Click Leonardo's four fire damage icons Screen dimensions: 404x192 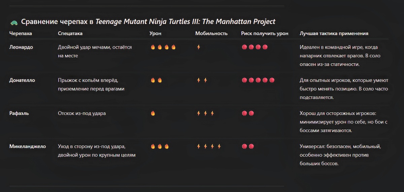[163, 47]
